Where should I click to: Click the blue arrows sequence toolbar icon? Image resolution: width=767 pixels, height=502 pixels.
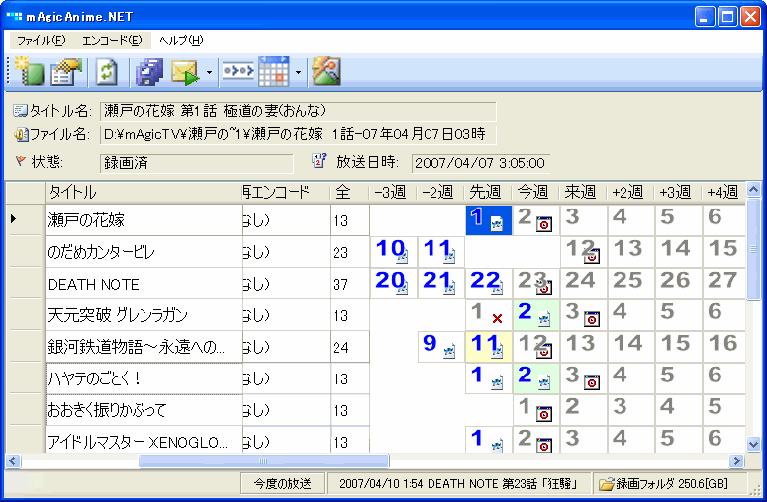click(238, 72)
